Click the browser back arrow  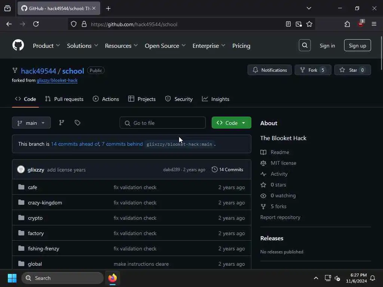(9, 24)
